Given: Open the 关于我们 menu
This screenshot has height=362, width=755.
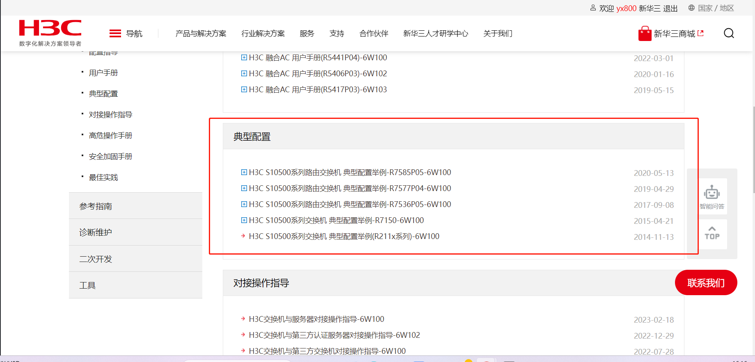Looking at the screenshot, I should (x=498, y=34).
